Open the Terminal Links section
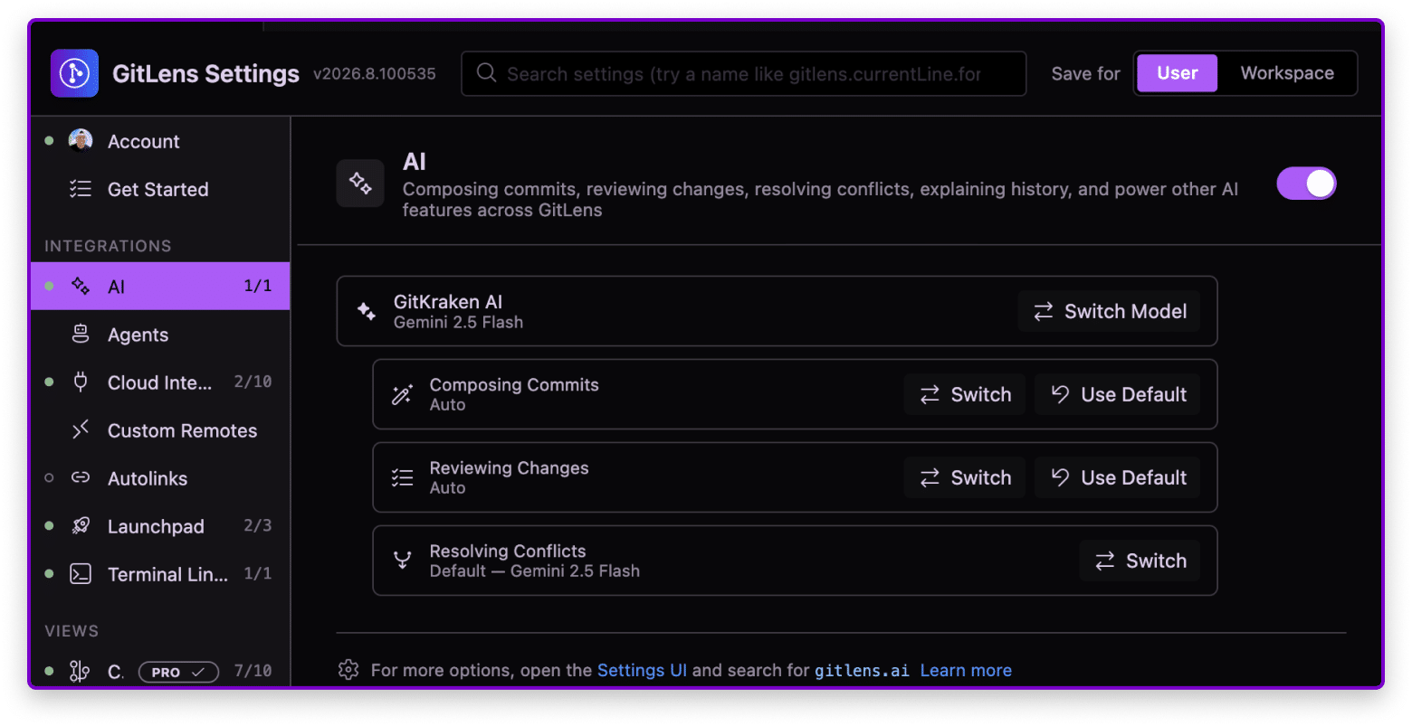The image size is (1412, 726). 160,574
